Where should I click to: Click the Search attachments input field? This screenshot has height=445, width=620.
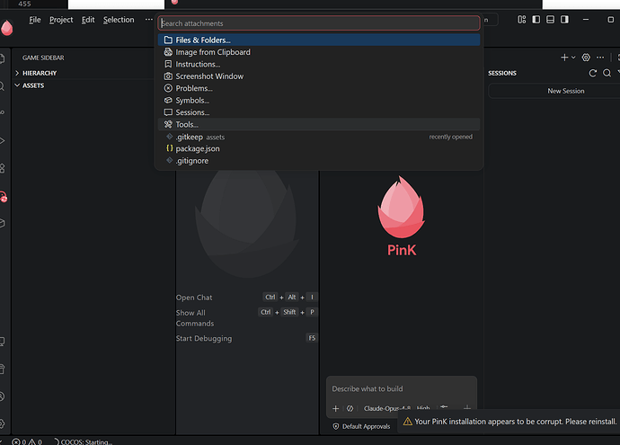(319, 23)
